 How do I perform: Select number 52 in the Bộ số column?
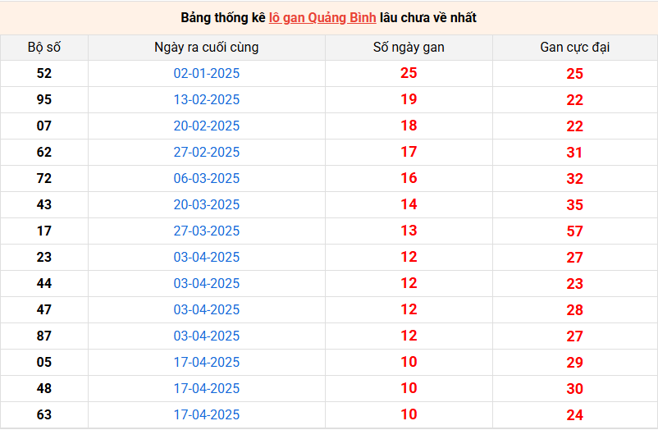pyautogui.click(x=44, y=74)
